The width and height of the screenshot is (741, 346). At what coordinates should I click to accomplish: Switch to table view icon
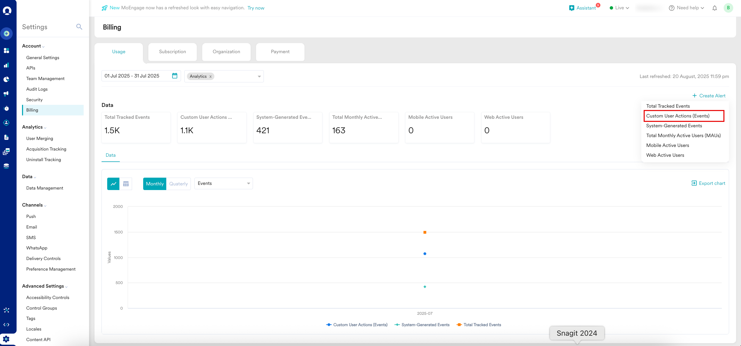coord(126,184)
